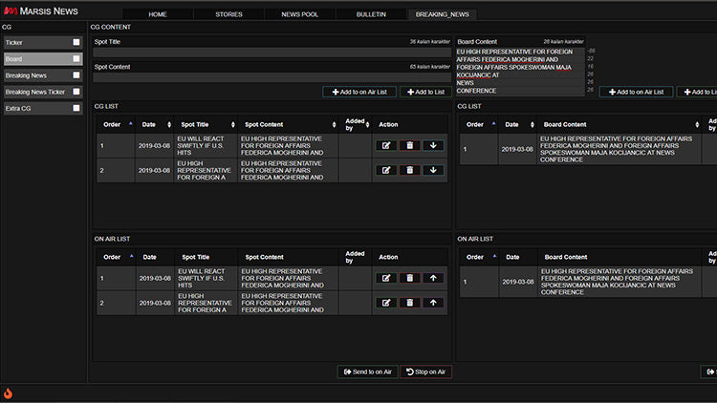Check the Extra CG checkbox

76,108
